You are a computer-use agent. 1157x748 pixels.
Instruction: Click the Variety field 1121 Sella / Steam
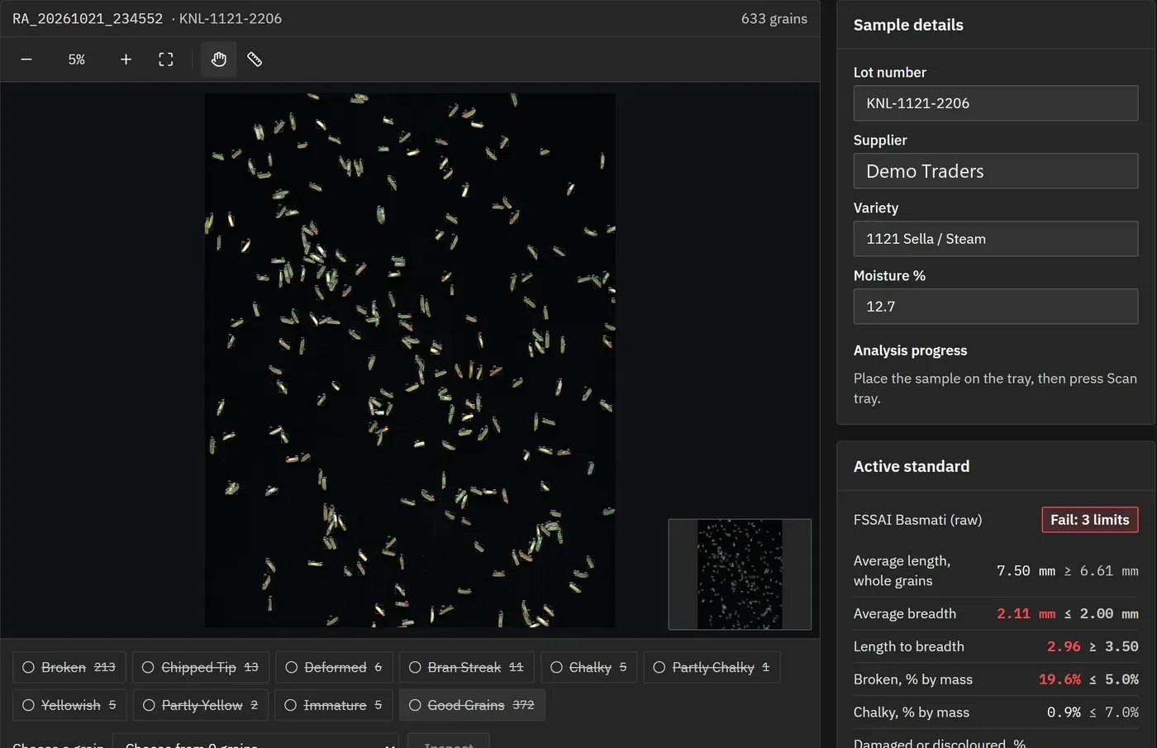996,239
